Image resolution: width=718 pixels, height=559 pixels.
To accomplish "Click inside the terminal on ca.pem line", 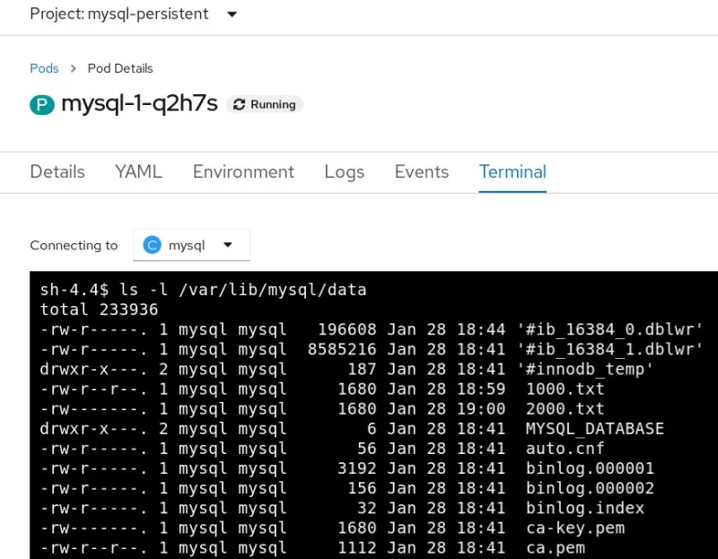I will 555,547.
